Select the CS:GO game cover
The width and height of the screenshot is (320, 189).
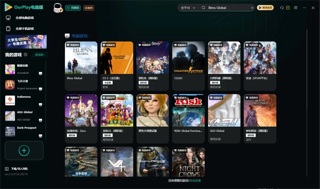188,58
